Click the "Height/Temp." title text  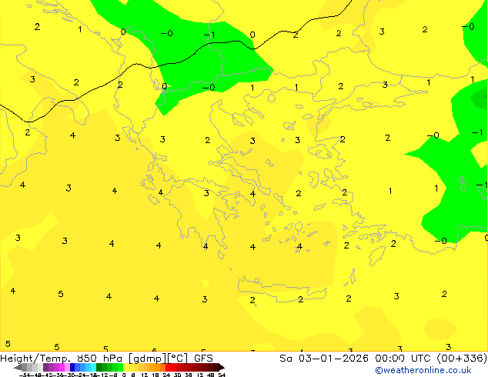tap(35, 359)
